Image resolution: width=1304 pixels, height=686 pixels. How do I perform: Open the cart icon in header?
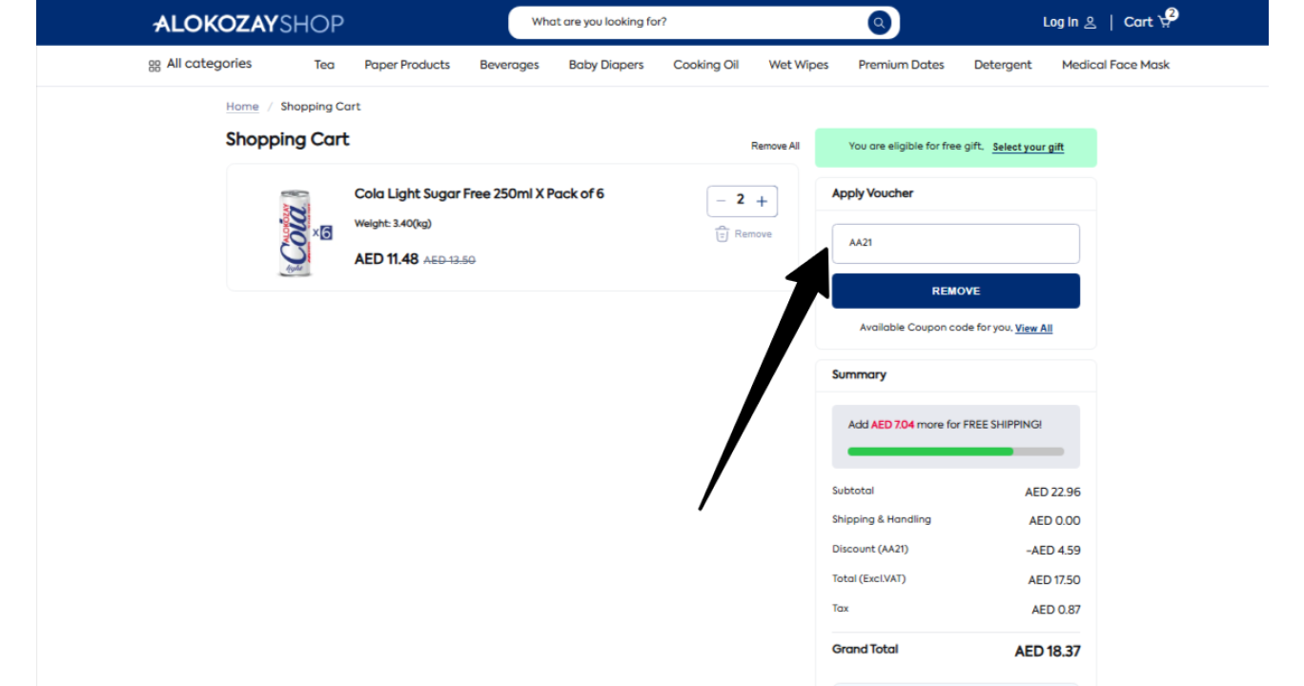click(x=1167, y=20)
